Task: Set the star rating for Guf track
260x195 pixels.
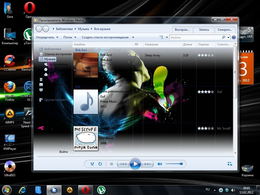Action: click(206, 92)
